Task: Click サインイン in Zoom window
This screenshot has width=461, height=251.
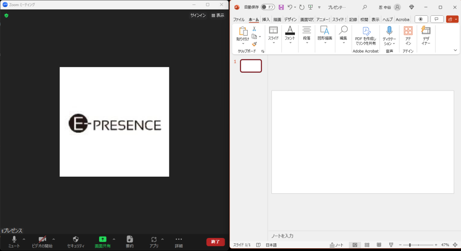Action: (x=198, y=15)
